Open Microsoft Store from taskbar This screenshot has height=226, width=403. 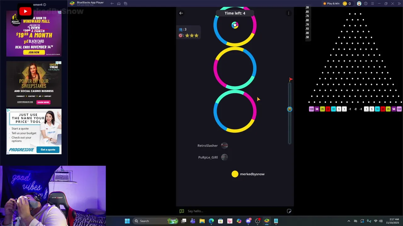[221, 221]
